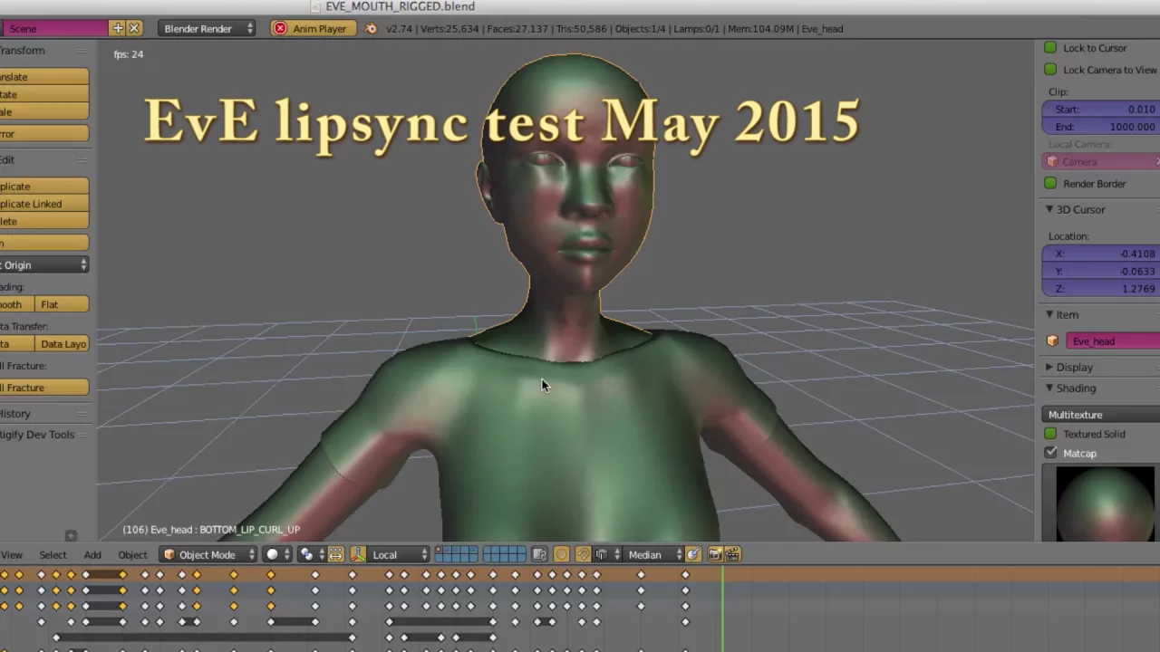Click the Multitexture shading selector
The height and width of the screenshot is (652, 1160).
tap(1101, 415)
